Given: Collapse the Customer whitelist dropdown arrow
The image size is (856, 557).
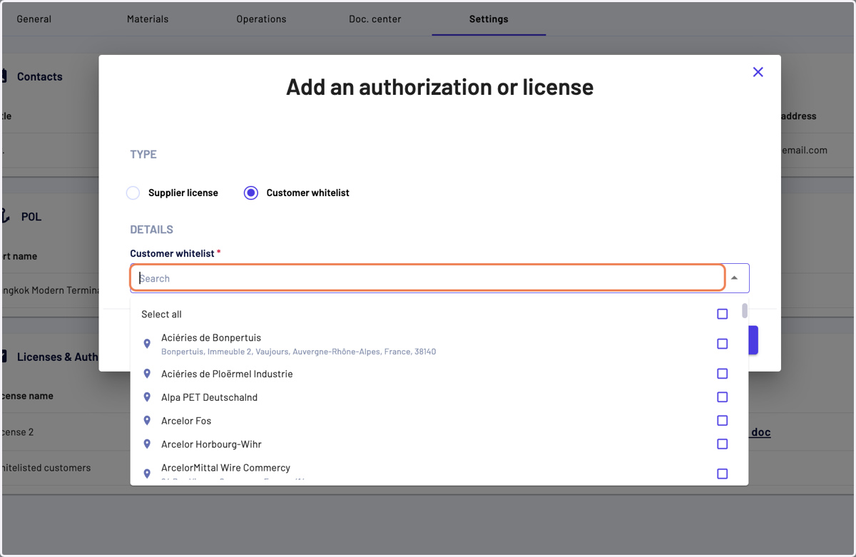Looking at the screenshot, I should 734,278.
